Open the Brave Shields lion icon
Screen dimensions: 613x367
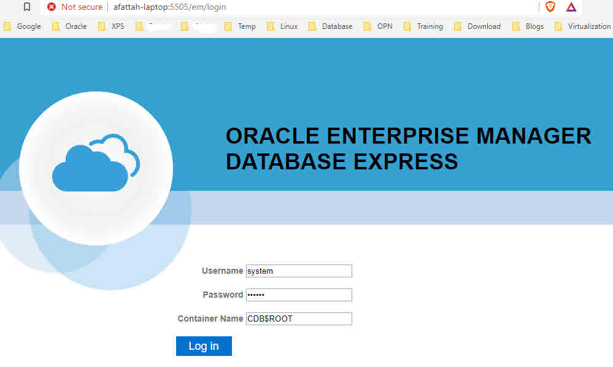click(x=550, y=7)
